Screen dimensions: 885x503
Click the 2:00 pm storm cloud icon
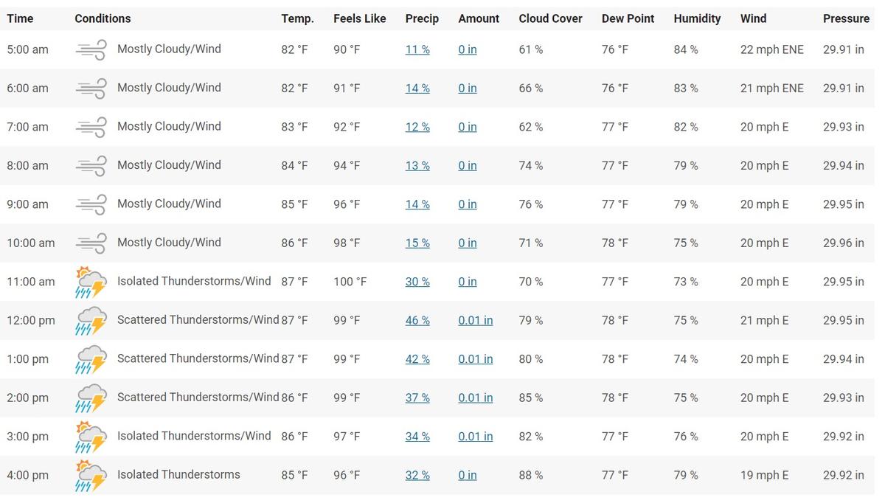point(91,397)
